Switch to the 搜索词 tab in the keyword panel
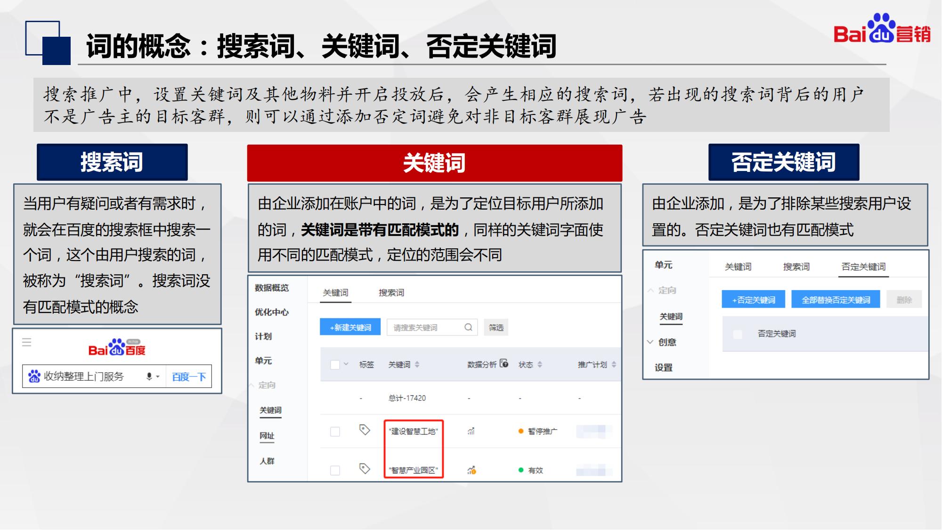Viewport: 942px width, 530px height. [x=391, y=293]
